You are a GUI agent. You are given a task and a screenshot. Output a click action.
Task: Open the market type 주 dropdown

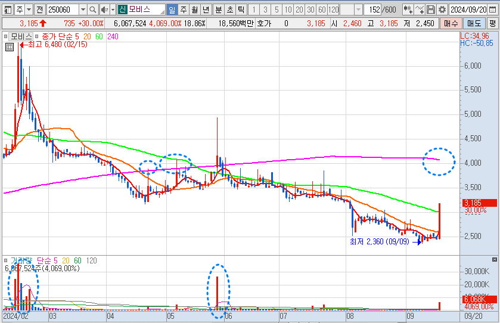(29, 10)
